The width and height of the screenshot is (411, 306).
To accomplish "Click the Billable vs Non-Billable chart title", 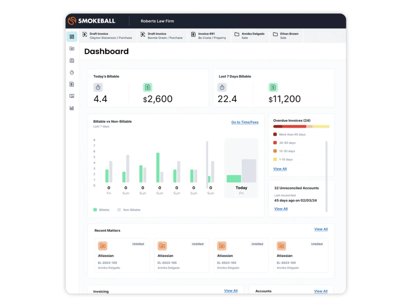I will [x=113, y=121].
